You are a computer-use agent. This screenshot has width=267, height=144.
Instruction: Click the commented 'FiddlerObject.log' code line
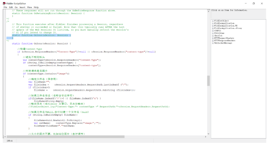click(99, 107)
